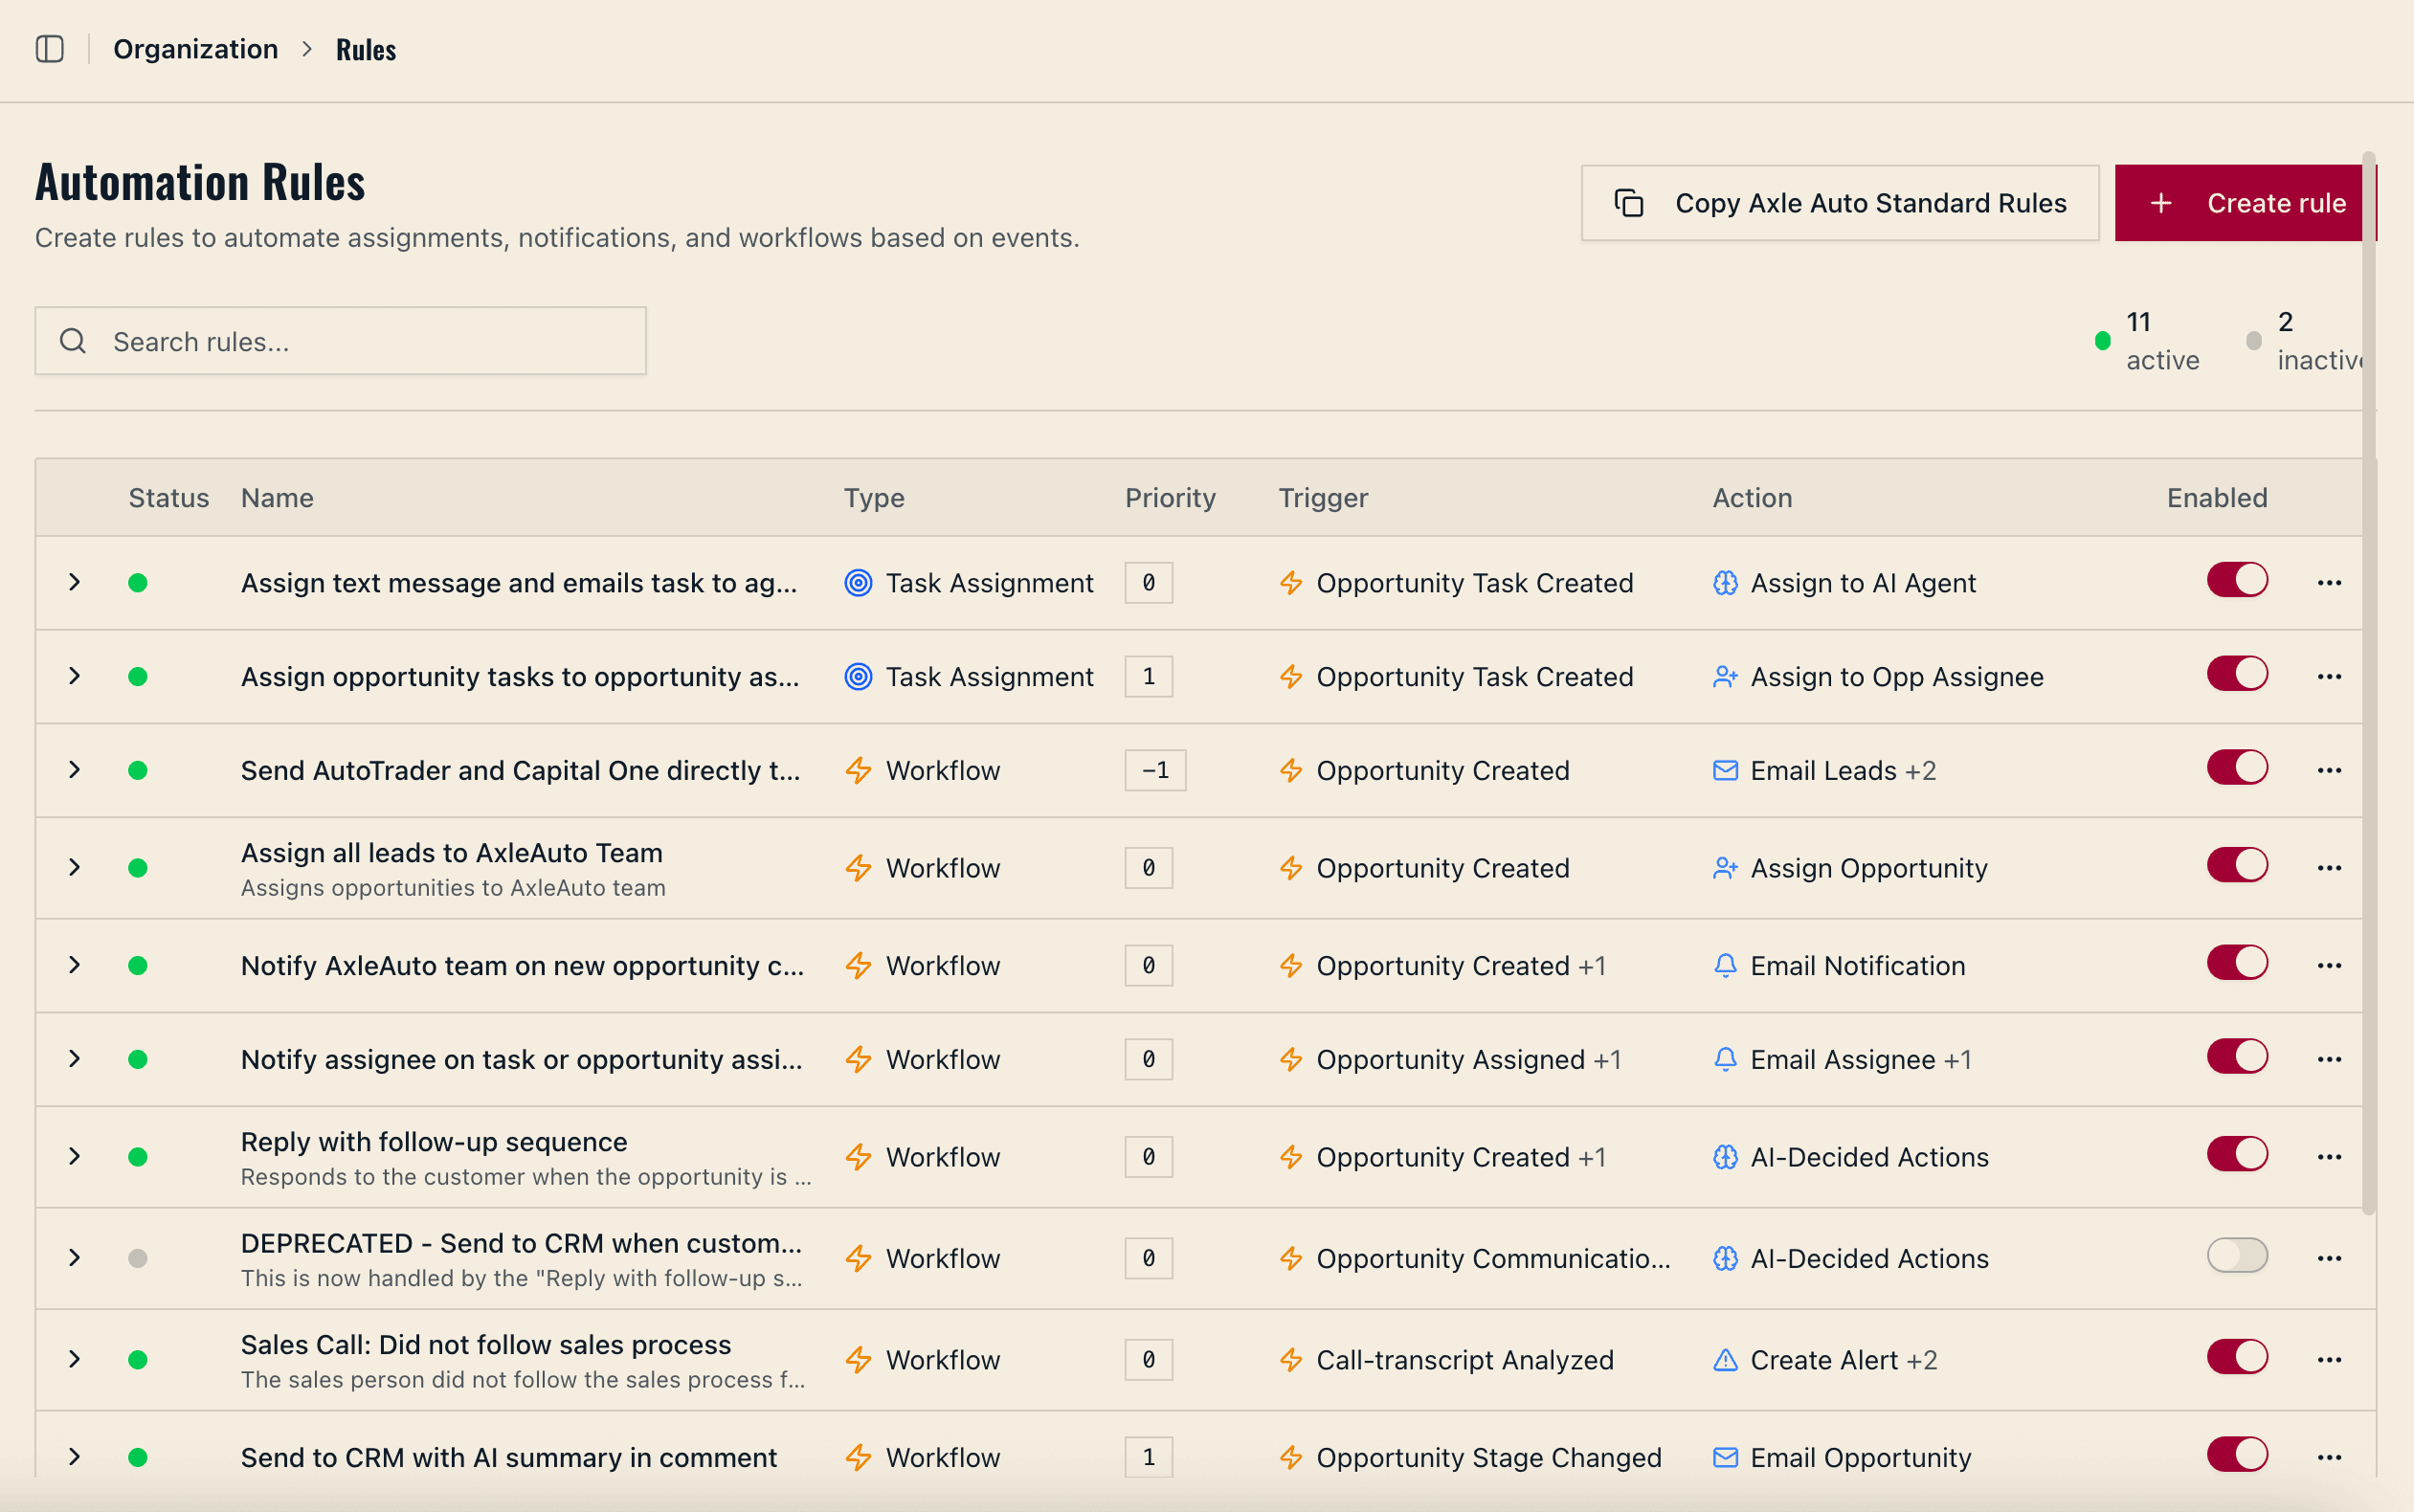Screen dimensions: 2414x1512
Task: Click the Create Alert warning triangle icon
Action: click(x=1725, y=1360)
